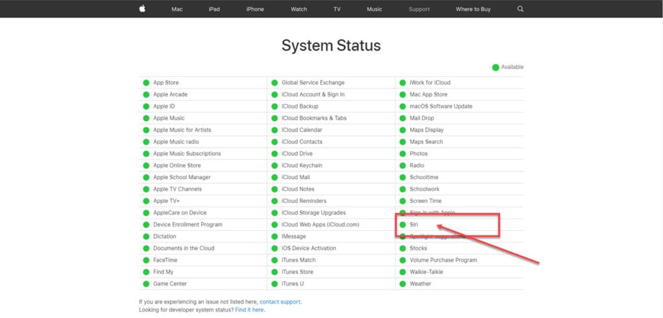
Task: Click green status dot beside Siri
Action: click(403, 225)
